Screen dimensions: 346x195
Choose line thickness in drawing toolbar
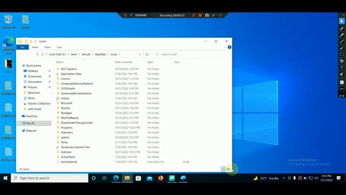coord(342,89)
